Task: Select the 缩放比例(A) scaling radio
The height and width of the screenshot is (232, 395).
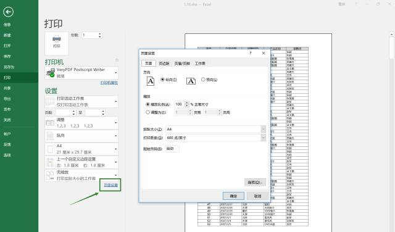Action: click(148, 104)
